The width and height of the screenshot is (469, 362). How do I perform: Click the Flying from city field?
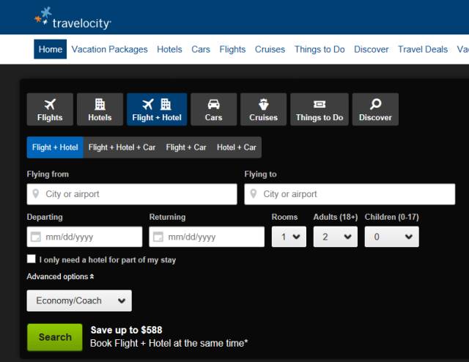[132, 194]
